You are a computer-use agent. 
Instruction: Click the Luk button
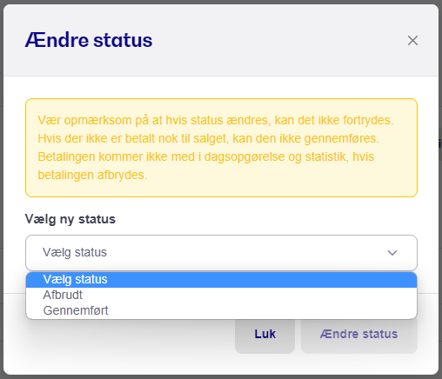[x=265, y=334]
